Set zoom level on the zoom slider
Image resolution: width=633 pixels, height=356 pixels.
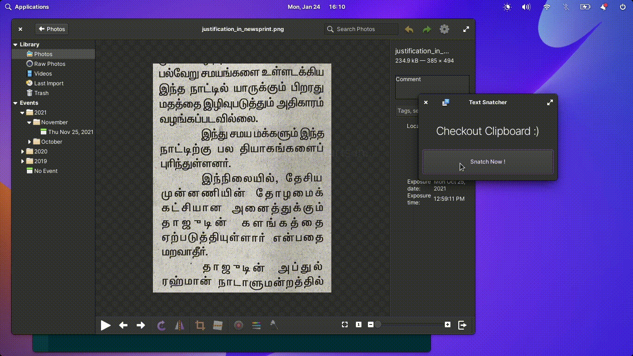click(409, 325)
